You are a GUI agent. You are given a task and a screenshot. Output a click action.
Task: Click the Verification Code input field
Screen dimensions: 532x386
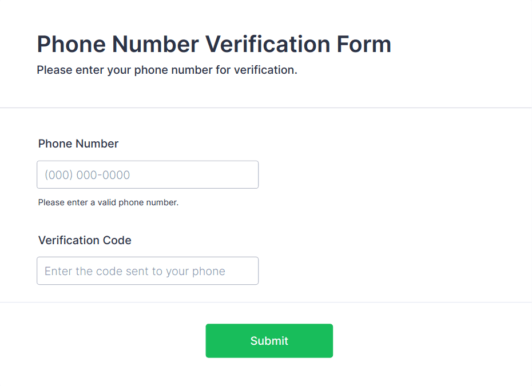point(148,270)
